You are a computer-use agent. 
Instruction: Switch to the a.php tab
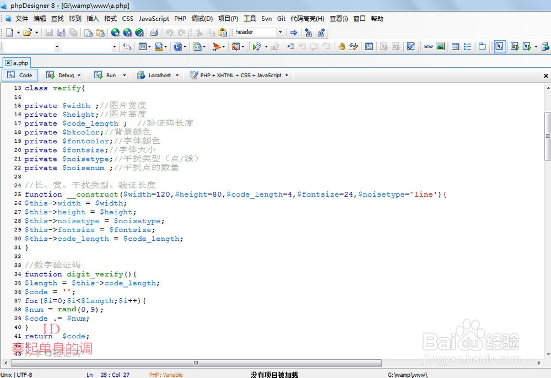(x=17, y=63)
